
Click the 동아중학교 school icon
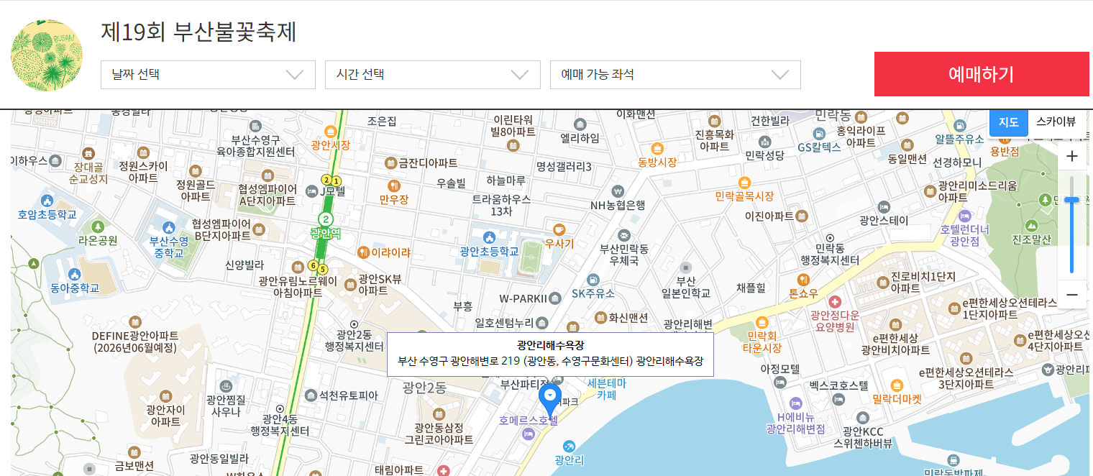(74, 274)
